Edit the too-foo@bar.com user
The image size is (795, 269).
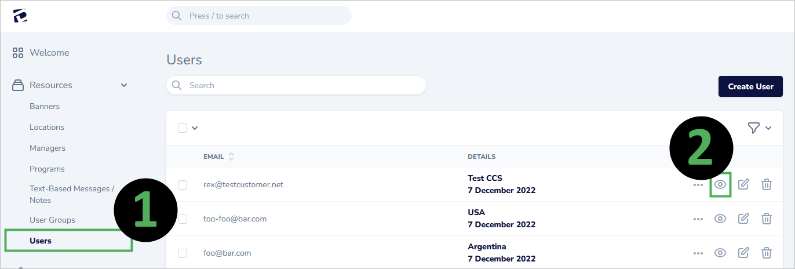coord(743,219)
